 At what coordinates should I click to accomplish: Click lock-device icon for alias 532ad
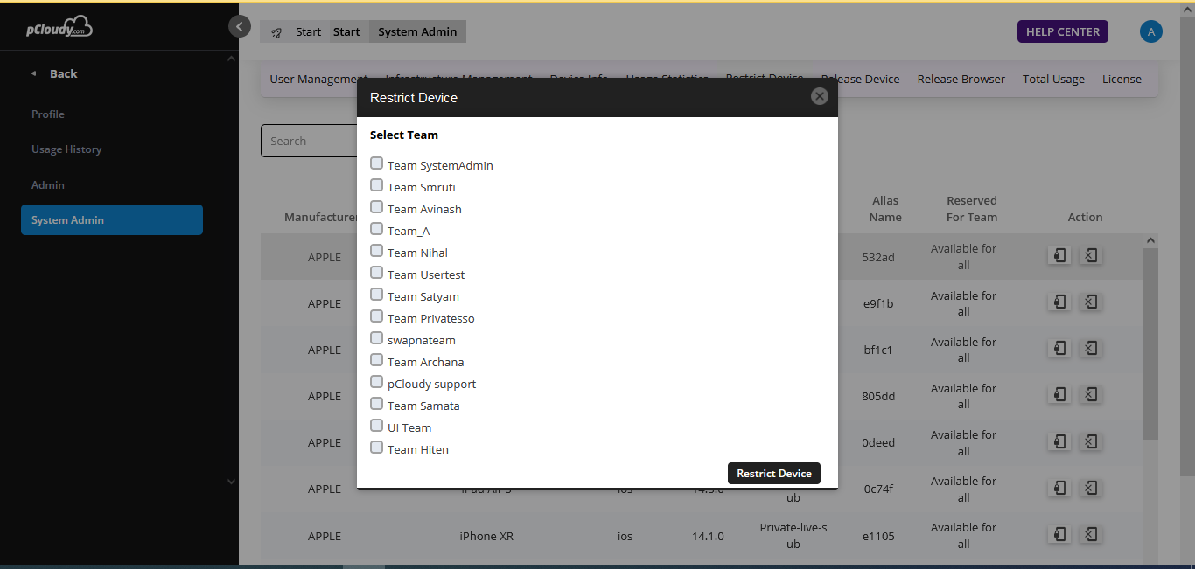click(x=1059, y=255)
